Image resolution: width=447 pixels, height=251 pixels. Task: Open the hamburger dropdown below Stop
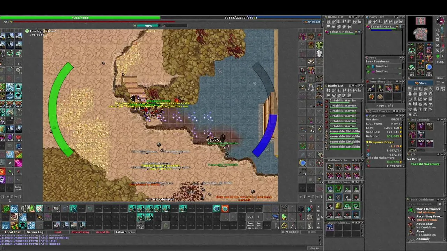coord(440,83)
